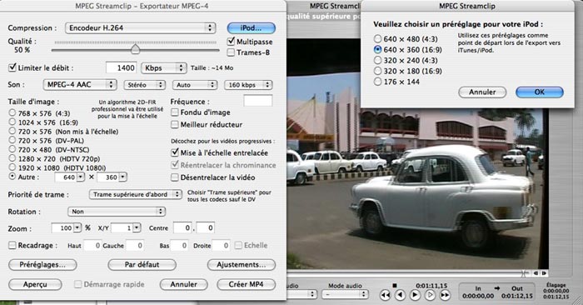Choose 720 × 576 (DV-PAL) size
Viewport: 583px width, 305px height.
click(12, 140)
